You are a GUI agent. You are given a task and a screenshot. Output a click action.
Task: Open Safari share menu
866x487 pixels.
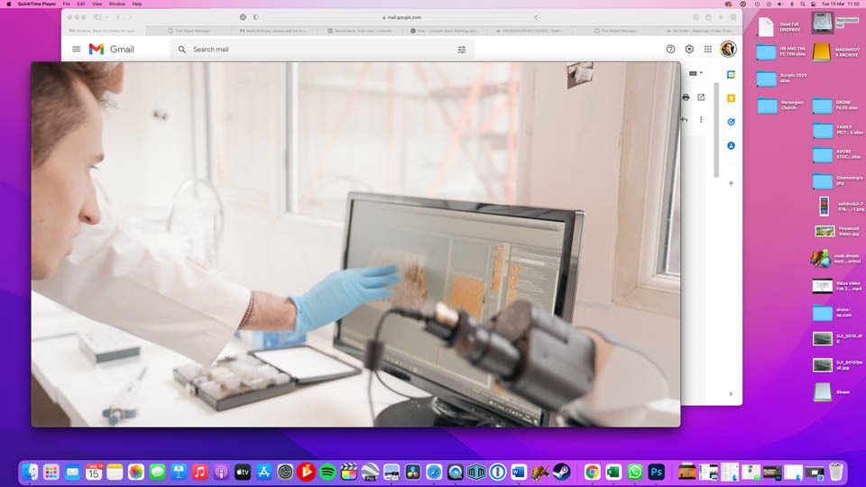click(708, 17)
